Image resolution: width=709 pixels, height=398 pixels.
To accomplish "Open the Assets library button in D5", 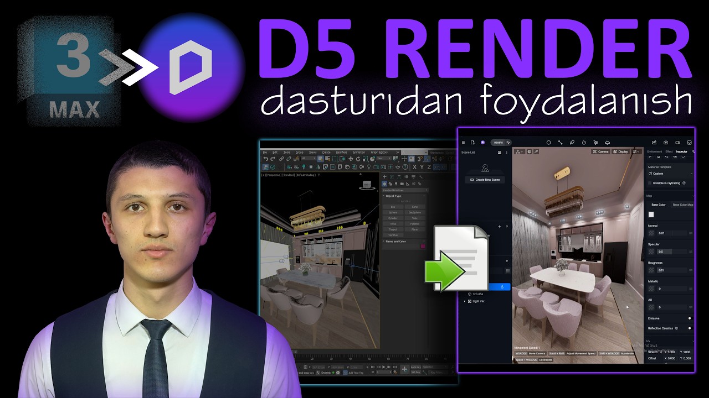I will (x=499, y=143).
